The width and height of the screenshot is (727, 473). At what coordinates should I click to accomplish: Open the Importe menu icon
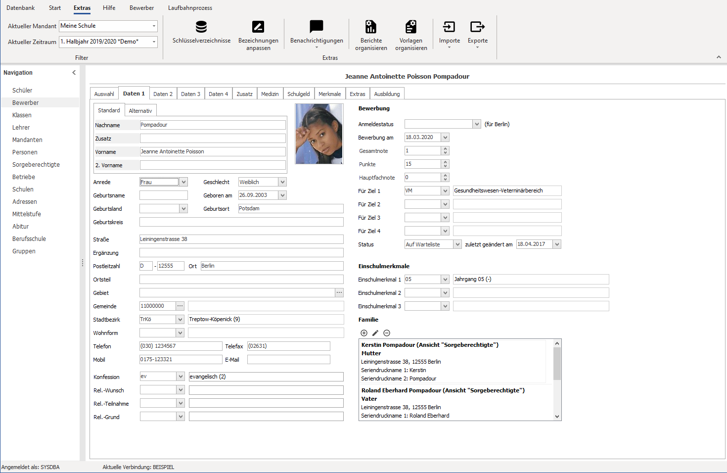pyautogui.click(x=449, y=27)
